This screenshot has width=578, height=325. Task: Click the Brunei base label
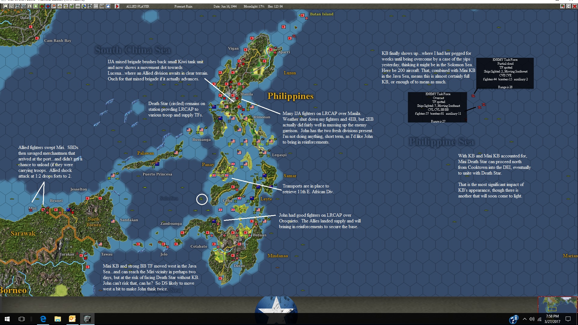pyautogui.click(x=56, y=201)
